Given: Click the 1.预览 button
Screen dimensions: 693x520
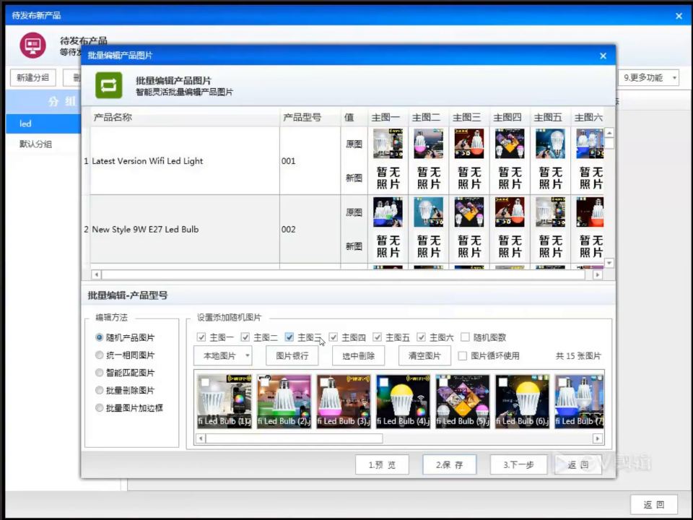Looking at the screenshot, I should [x=383, y=464].
